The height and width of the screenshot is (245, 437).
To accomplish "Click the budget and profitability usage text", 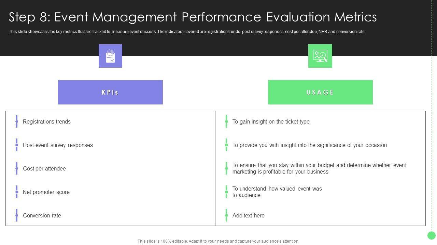I will point(319,168).
